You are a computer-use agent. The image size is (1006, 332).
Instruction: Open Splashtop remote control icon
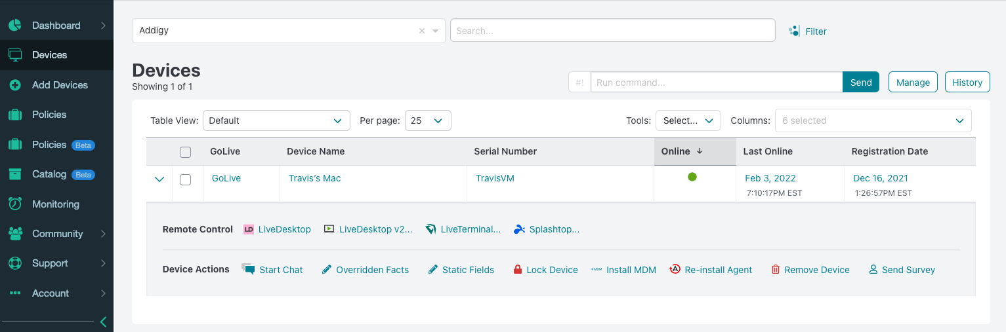[x=519, y=229]
